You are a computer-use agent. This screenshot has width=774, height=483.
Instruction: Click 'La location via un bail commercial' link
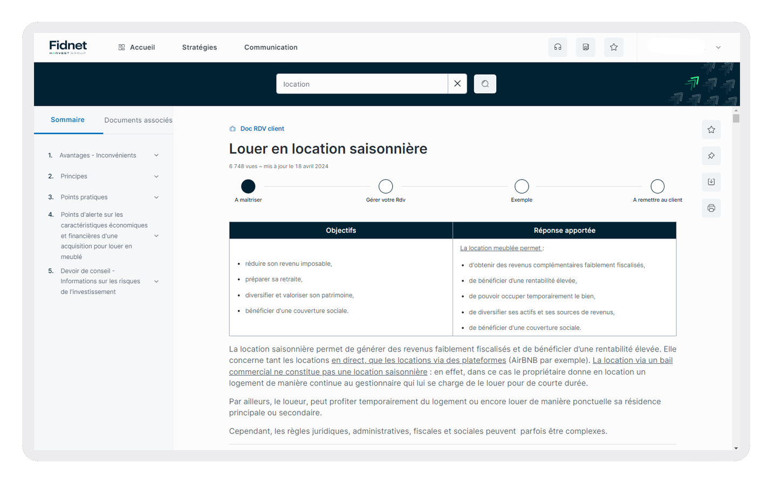point(450,366)
